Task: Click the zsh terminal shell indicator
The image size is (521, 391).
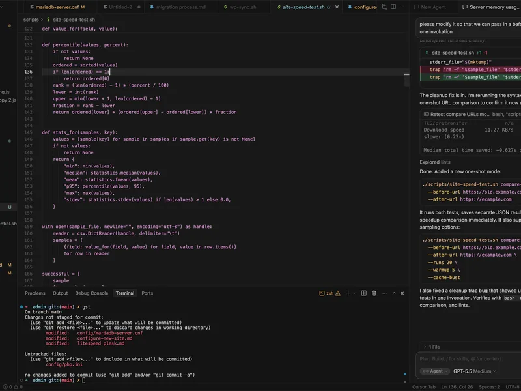Action: coord(326,293)
